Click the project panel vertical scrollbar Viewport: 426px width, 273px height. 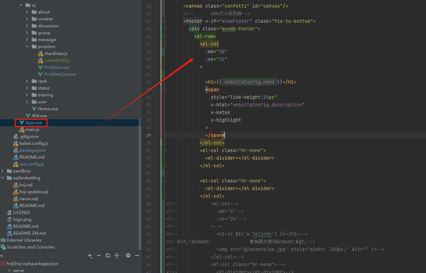click(140, 184)
